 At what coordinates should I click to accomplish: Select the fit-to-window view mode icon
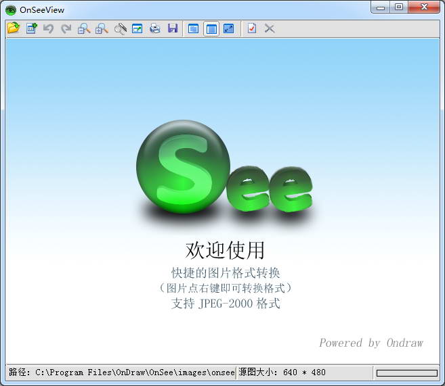[x=211, y=28]
